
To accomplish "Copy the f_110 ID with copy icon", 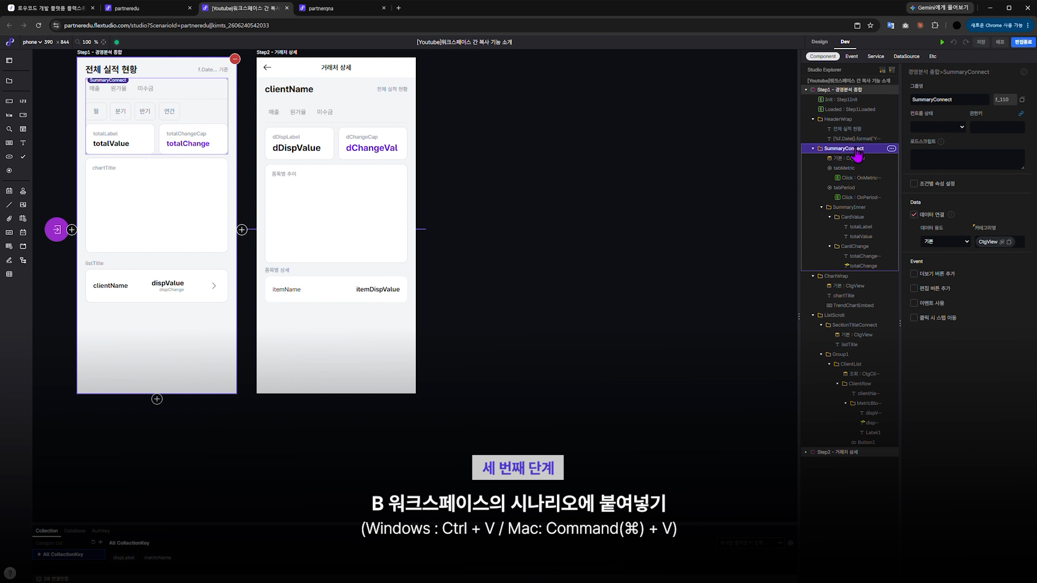I will pos(1022,100).
